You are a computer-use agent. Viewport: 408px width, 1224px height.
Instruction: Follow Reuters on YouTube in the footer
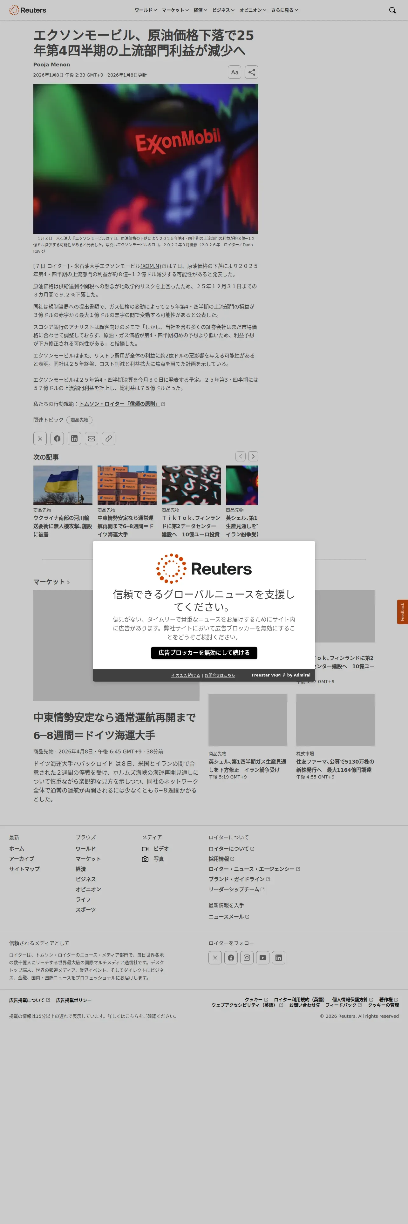[x=263, y=957]
